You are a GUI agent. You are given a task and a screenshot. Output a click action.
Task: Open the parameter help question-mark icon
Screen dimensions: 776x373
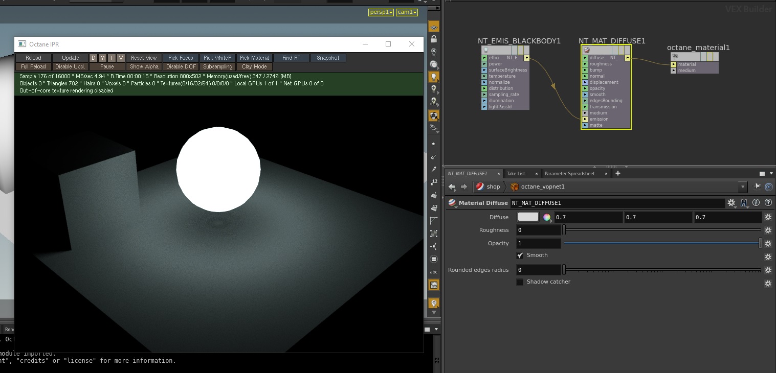pyautogui.click(x=768, y=203)
